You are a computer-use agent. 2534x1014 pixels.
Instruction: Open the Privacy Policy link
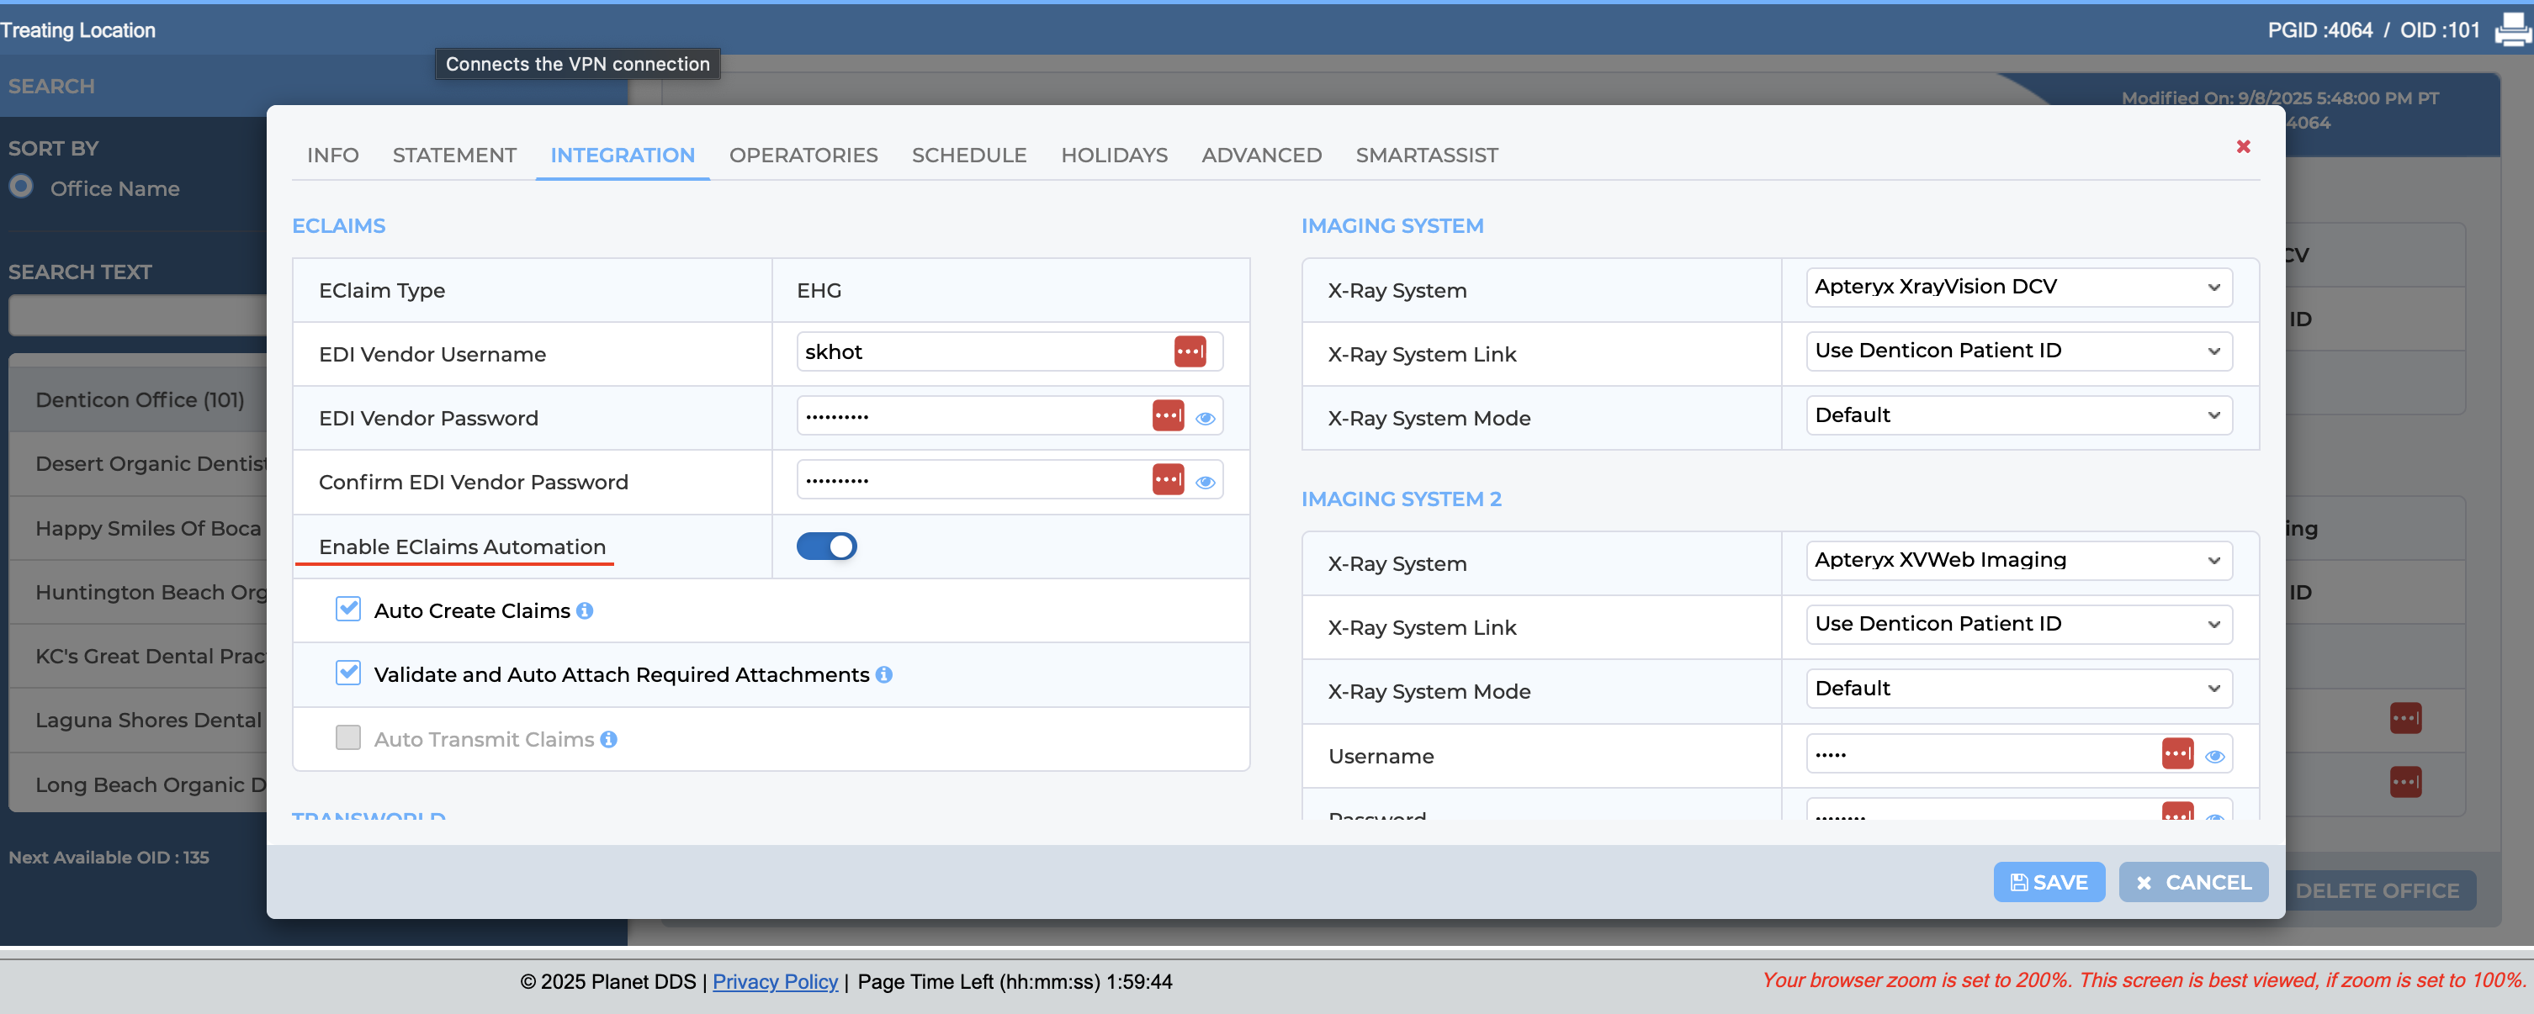tap(774, 981)
